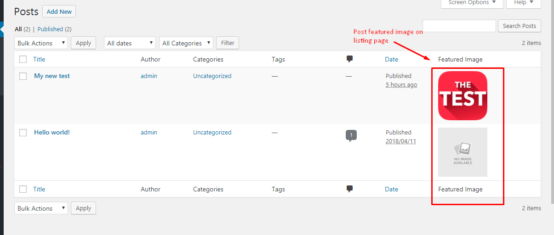Open the comment count bubble for Hello world!
This screenshot has height=235, width=554.
(351, 135)
